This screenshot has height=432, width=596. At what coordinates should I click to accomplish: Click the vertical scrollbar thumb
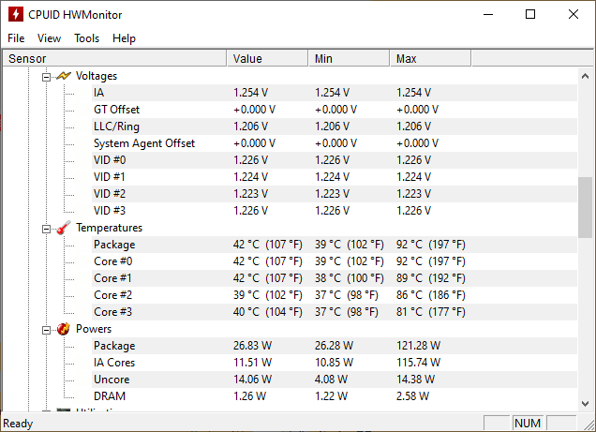click(x=585, y=207)
